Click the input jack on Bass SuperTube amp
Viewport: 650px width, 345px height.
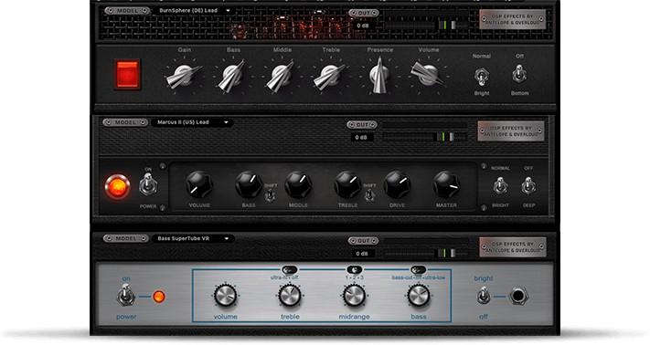(x=518, y=297)
